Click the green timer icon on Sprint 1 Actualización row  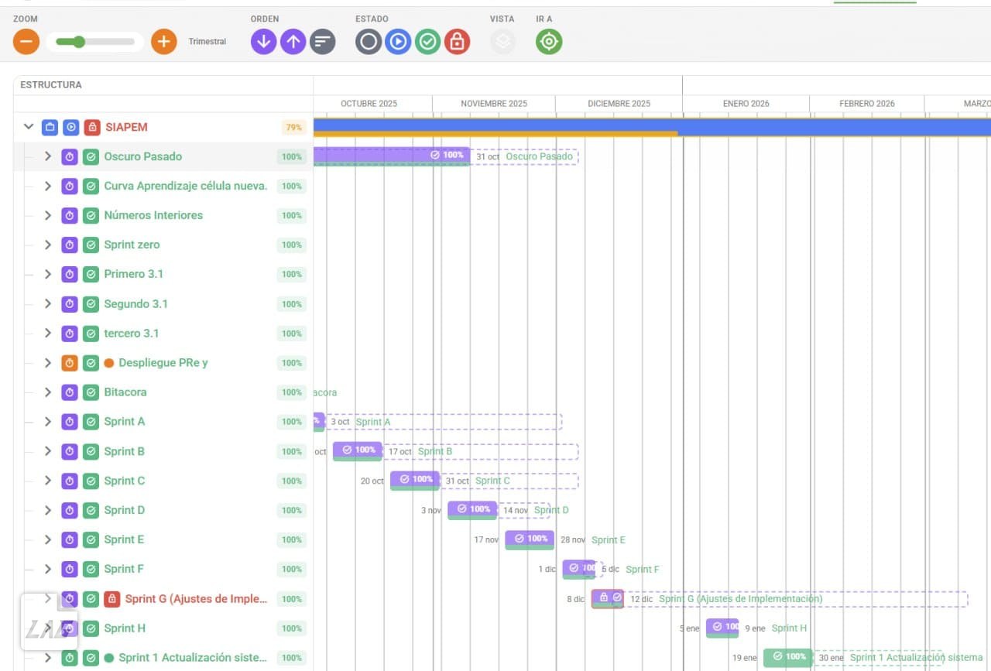[70, 658]
